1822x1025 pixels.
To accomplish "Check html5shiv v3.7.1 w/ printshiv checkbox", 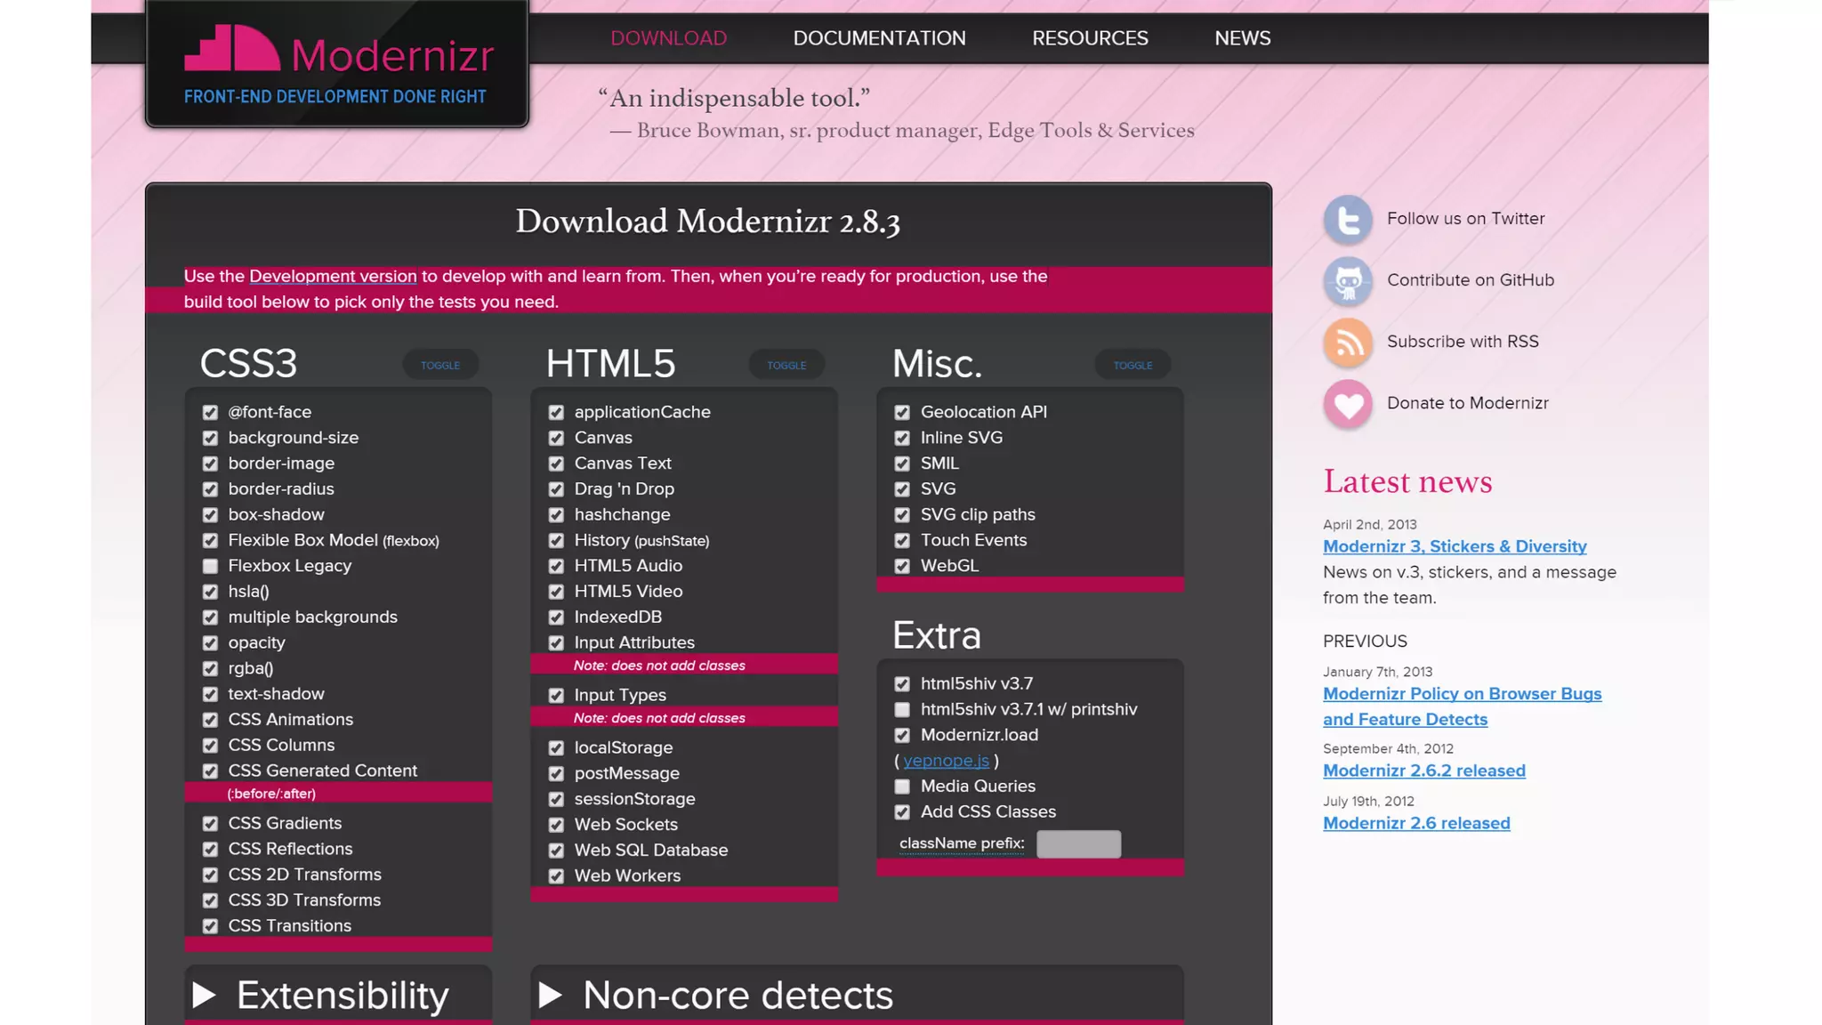I will [902, 710].
